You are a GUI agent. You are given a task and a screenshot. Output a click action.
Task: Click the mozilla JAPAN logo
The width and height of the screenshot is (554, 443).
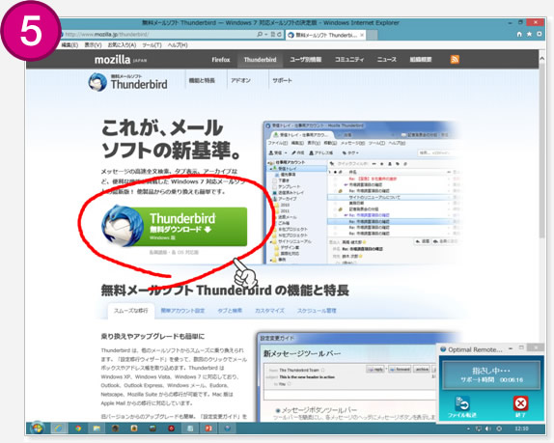point(121,59)
